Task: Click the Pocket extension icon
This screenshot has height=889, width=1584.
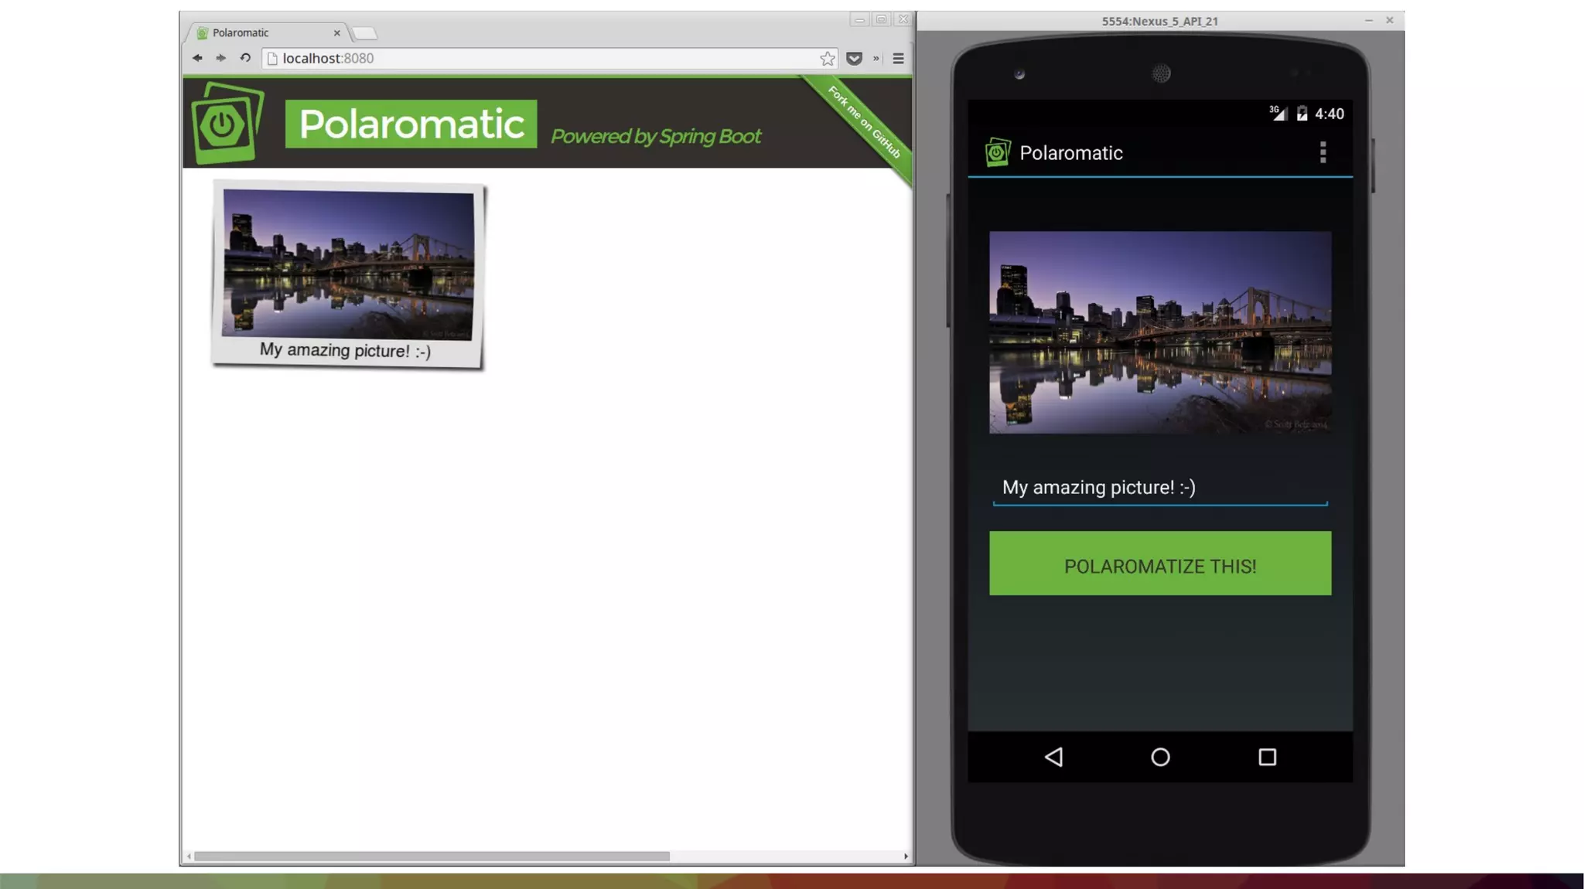Action: click(x=854, y=59)
